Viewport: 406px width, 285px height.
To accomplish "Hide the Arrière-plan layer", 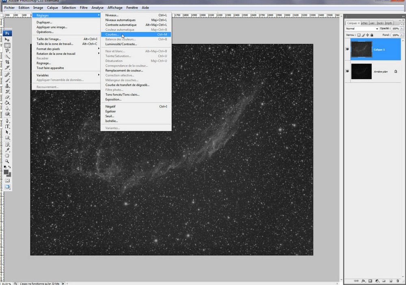I will point(347,71).
